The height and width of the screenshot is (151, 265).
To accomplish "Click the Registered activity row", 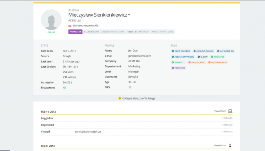I will (x=137, y=125).
